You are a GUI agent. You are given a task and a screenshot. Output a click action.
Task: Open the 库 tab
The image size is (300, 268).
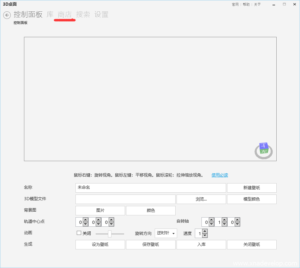pyautogui.click(x=50, y=15)
